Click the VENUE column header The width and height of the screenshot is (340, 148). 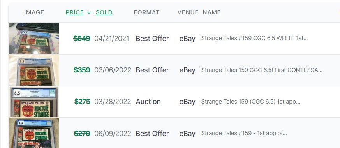pyautogui.click(x=188, y=12)
